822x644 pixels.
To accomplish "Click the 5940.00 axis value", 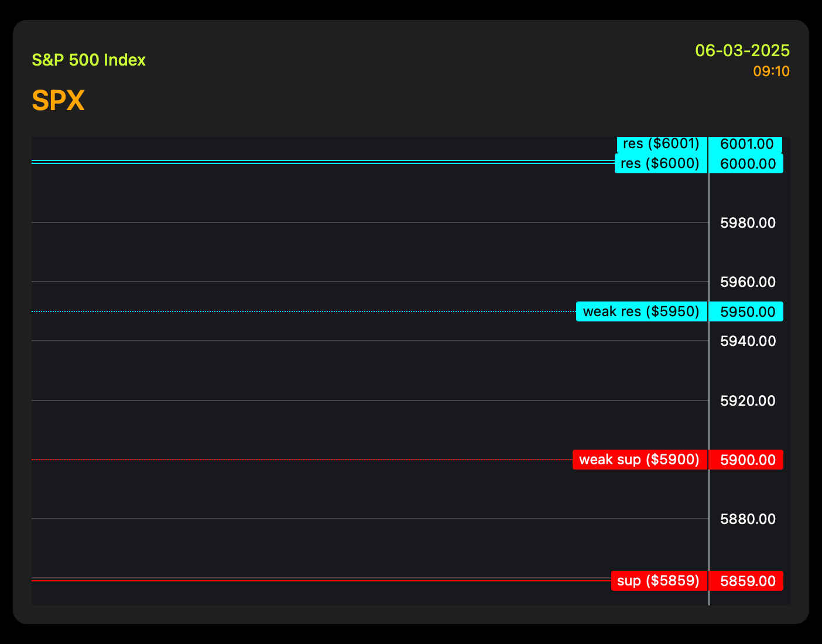I will [748, 341].
